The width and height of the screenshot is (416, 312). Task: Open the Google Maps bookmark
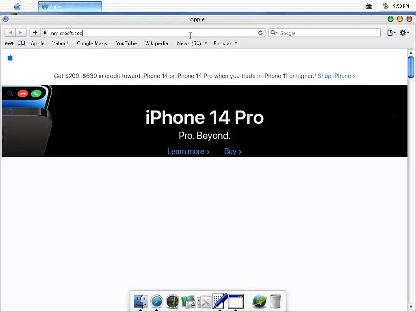[x=92, y=43]
